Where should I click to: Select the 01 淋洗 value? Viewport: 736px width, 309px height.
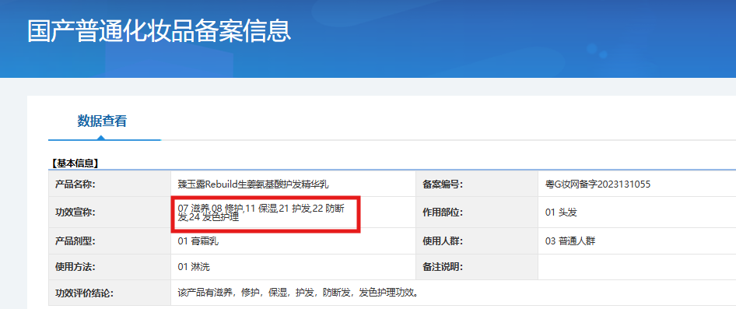pos(194,268)
